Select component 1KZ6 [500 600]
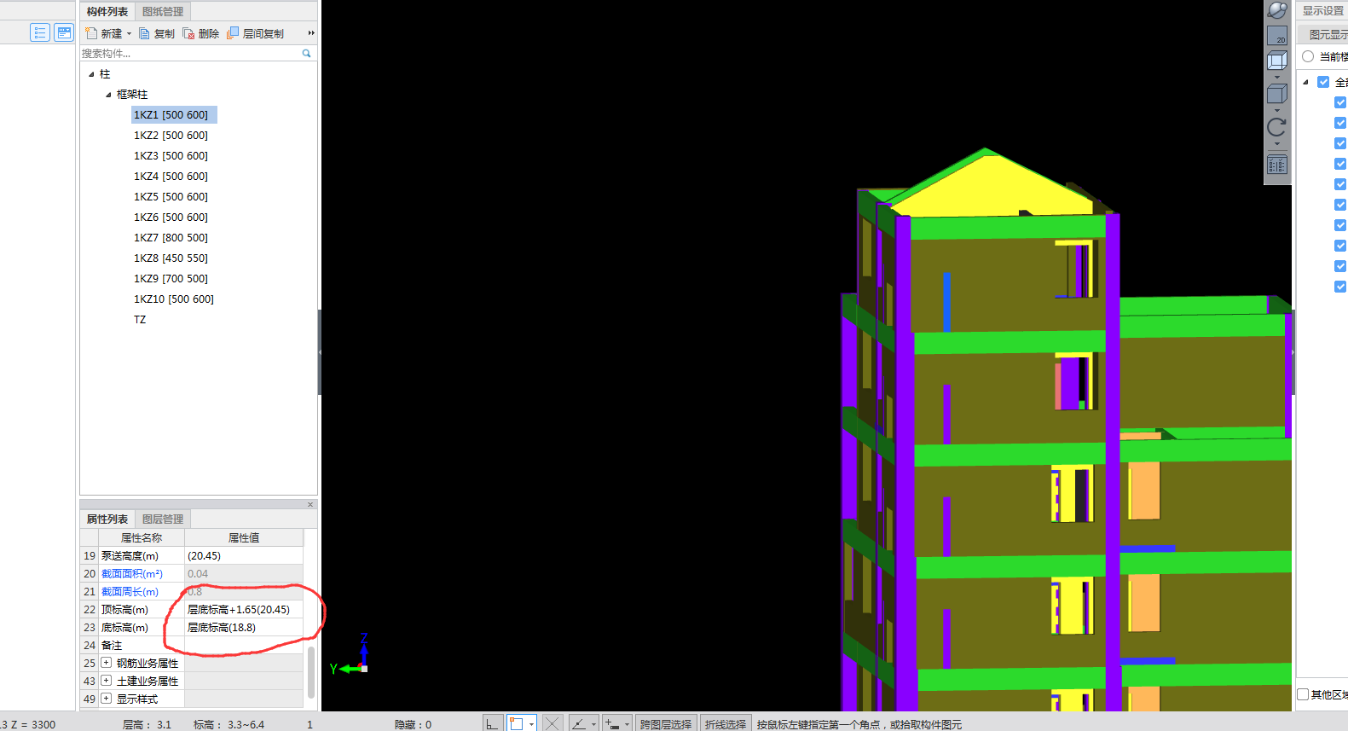This screenshot has height=731, width=1348. tap(171, 217)
